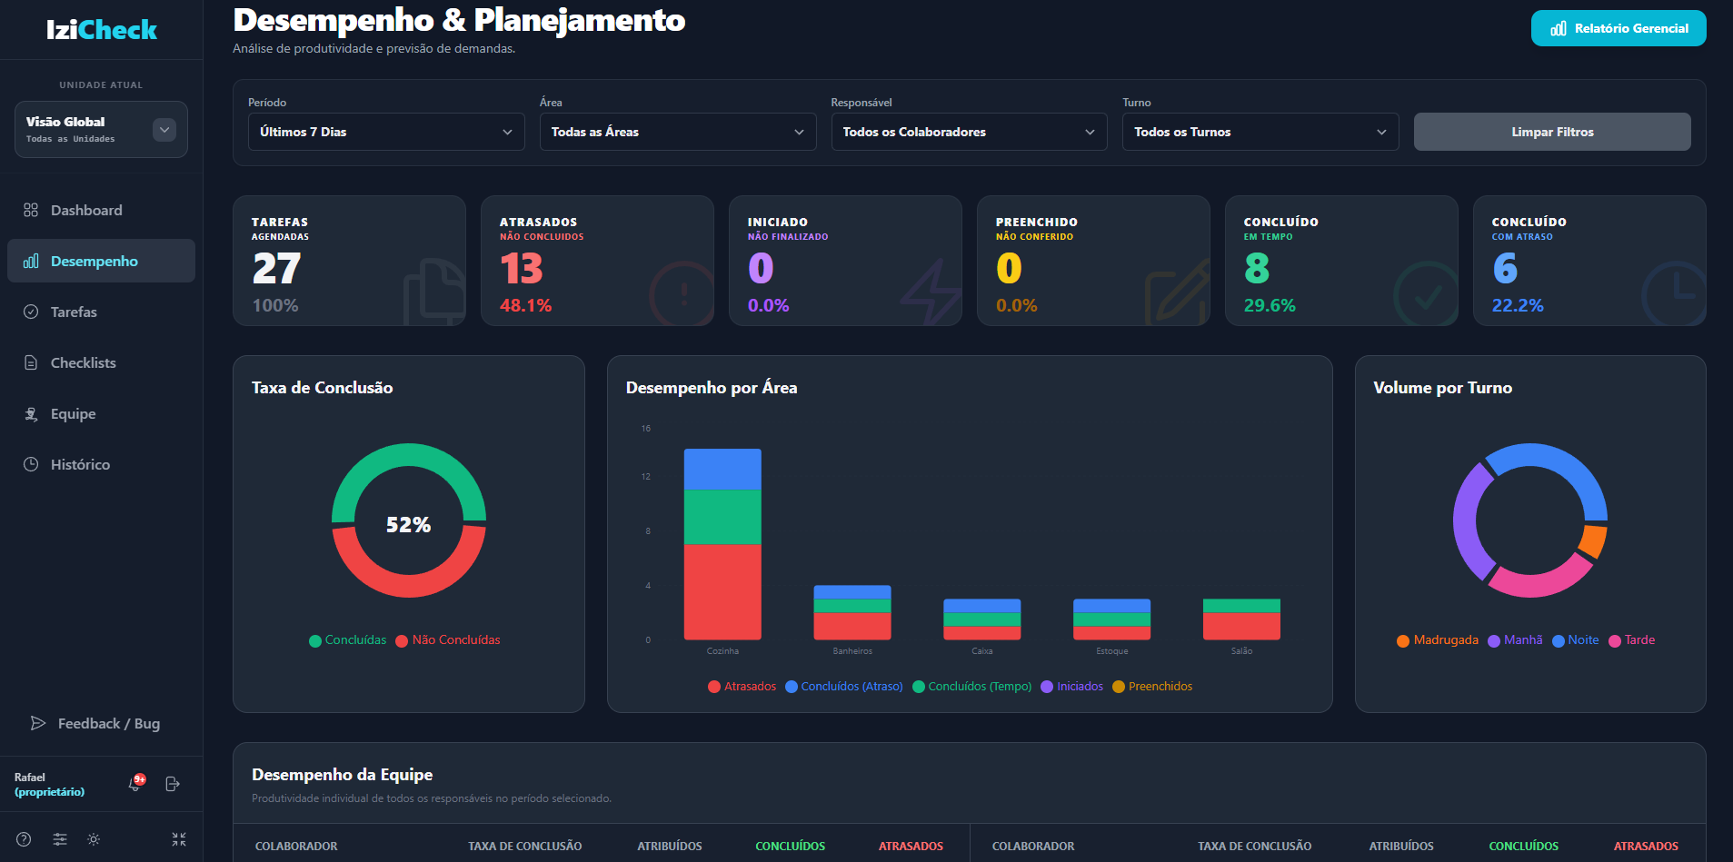Click pencil icon on Preenchido card
This screenshot has width=1733, height=862.
1178,292
